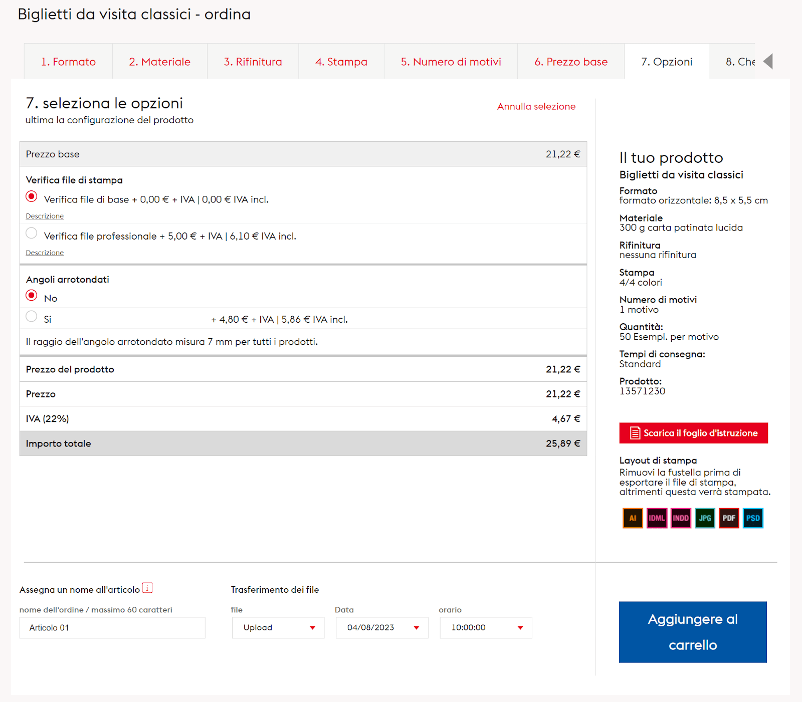Screen dimensions: 802x702
Task: Click the AI file format icon
Action: click(633, 518)
